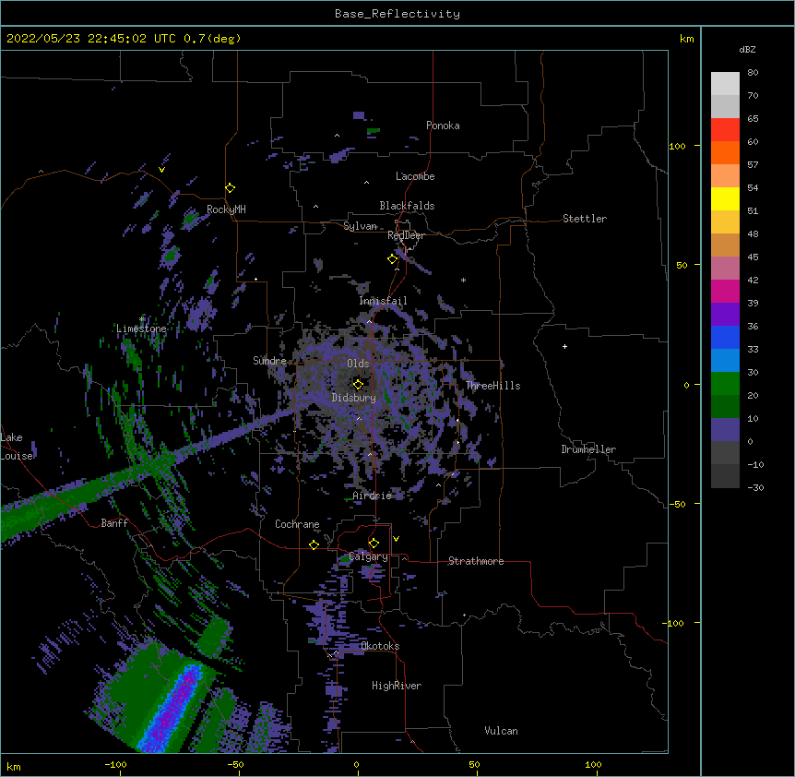
Task: Select the violet swatch near 39 dBZ
Action: [x=725, y=315]
